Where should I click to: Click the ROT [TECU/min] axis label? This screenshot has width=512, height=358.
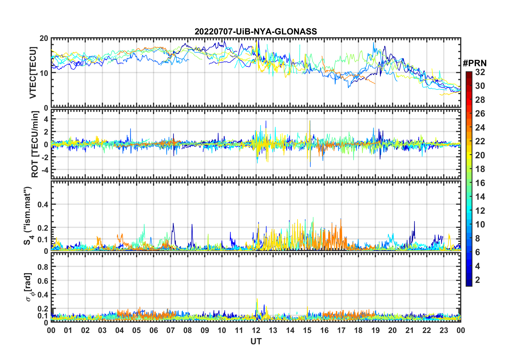click(x=35, y=144)
